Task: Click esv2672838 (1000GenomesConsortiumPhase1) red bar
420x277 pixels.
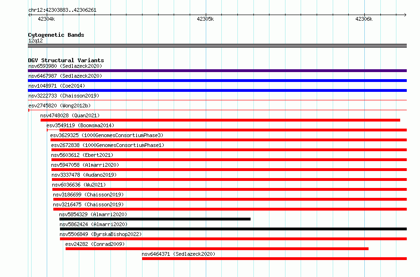Action: coord(229,150)
